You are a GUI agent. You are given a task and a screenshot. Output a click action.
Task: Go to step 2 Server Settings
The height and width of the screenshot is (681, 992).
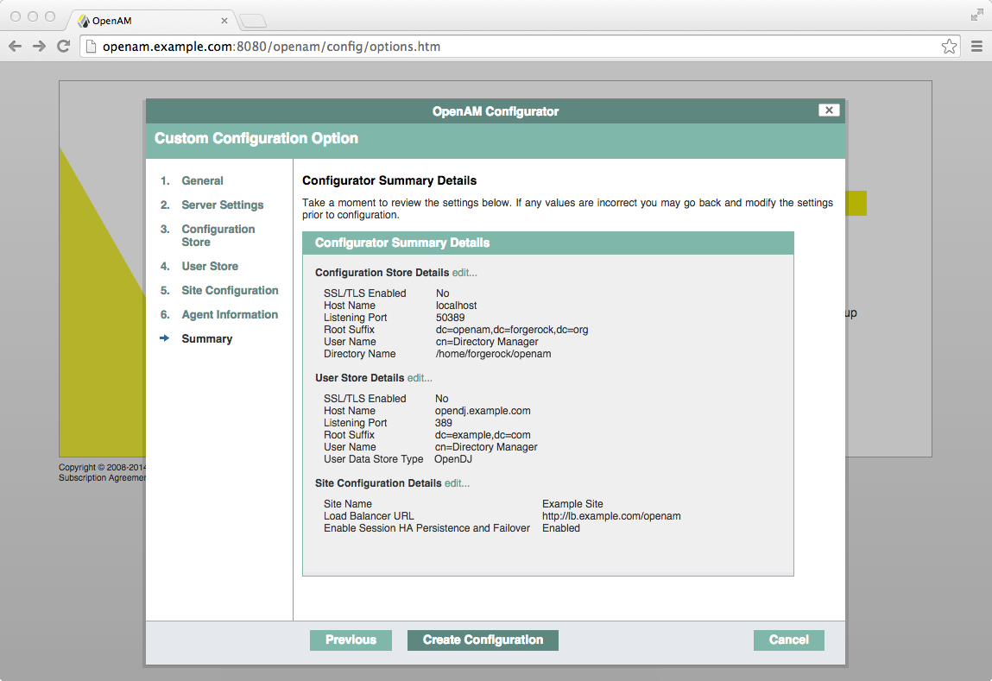(223, 205)
